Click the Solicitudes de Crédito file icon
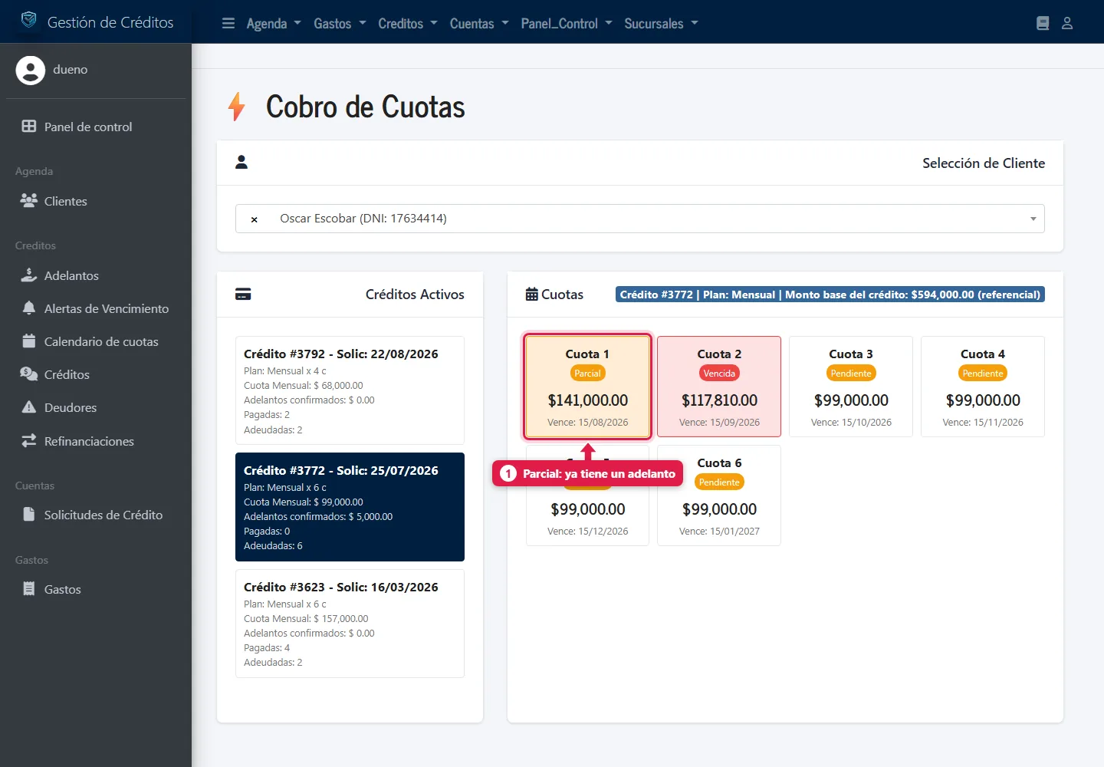 pos(29,515)
